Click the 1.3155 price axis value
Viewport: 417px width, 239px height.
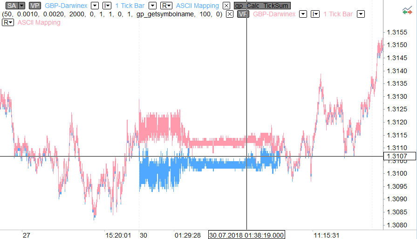(x=397, y=32)
